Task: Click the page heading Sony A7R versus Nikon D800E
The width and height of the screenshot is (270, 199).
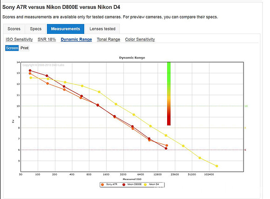Action: 61,7
